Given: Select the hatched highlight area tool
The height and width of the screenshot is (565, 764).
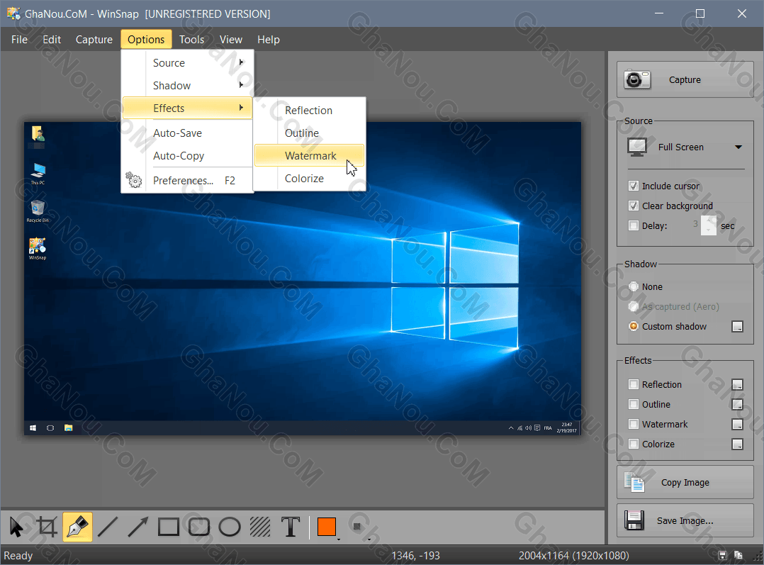Looking at the screenshot, I should point(260,527).
